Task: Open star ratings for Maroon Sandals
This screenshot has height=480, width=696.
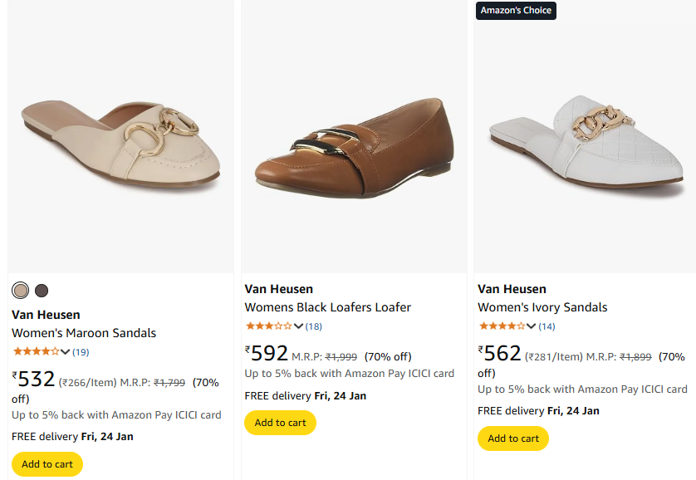Action: coord(36,352)
